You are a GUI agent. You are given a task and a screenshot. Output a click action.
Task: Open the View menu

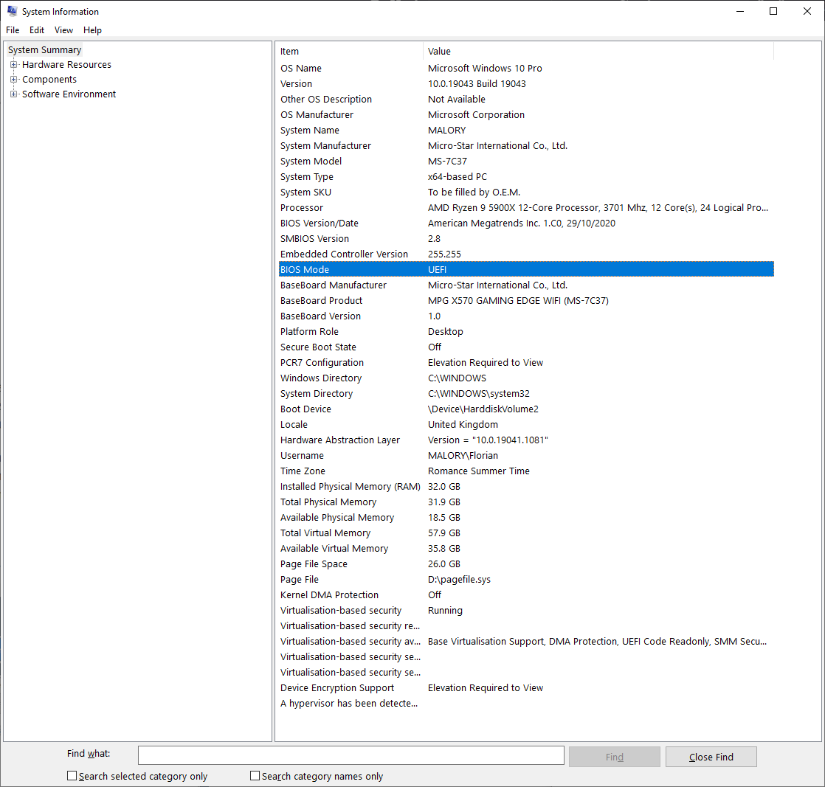(x=63, y=30)
